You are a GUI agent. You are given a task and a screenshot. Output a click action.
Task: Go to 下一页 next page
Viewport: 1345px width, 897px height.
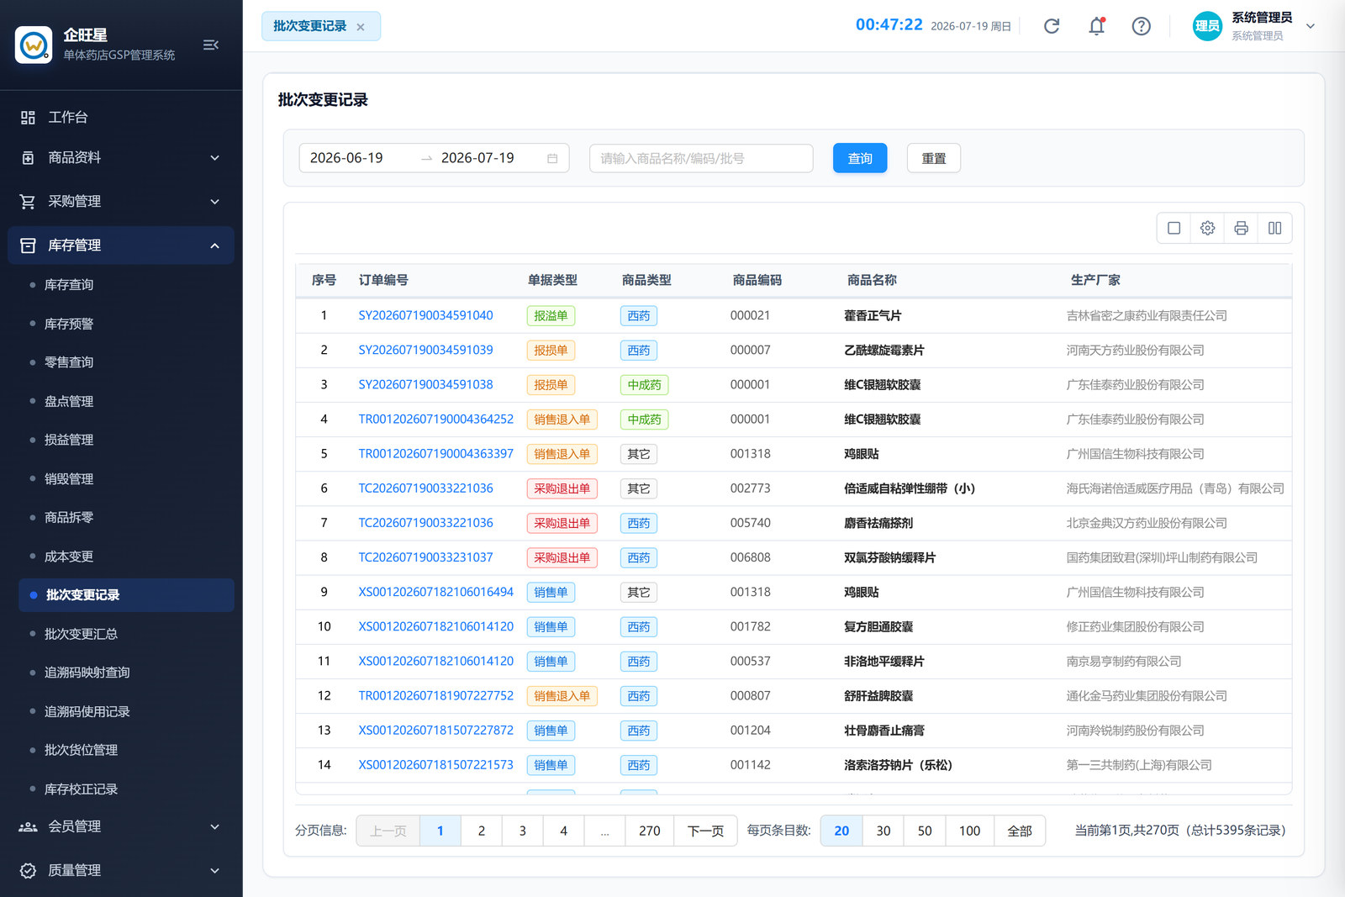(x=705, y=831)
